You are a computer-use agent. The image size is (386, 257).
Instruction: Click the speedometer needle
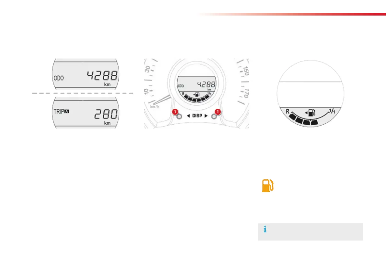pos(161,100)
